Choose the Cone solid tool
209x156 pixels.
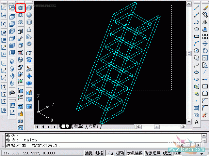coord(29,29)
